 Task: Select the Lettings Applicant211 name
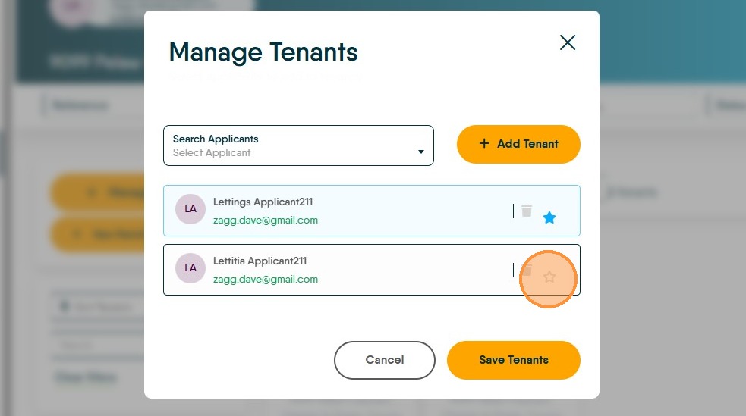[263, 202]
